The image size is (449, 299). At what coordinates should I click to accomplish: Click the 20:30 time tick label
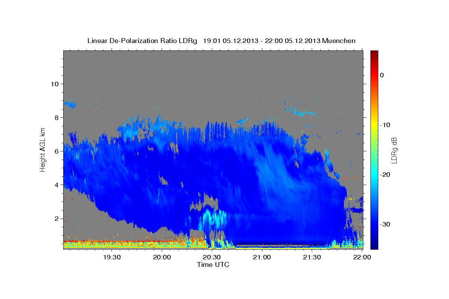click(x=212, y=257)
